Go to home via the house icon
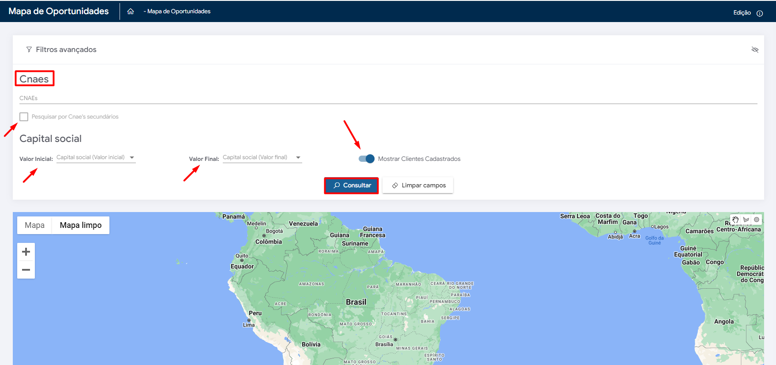The width and height of the screenshot is (776, 365). coord(131,11)
